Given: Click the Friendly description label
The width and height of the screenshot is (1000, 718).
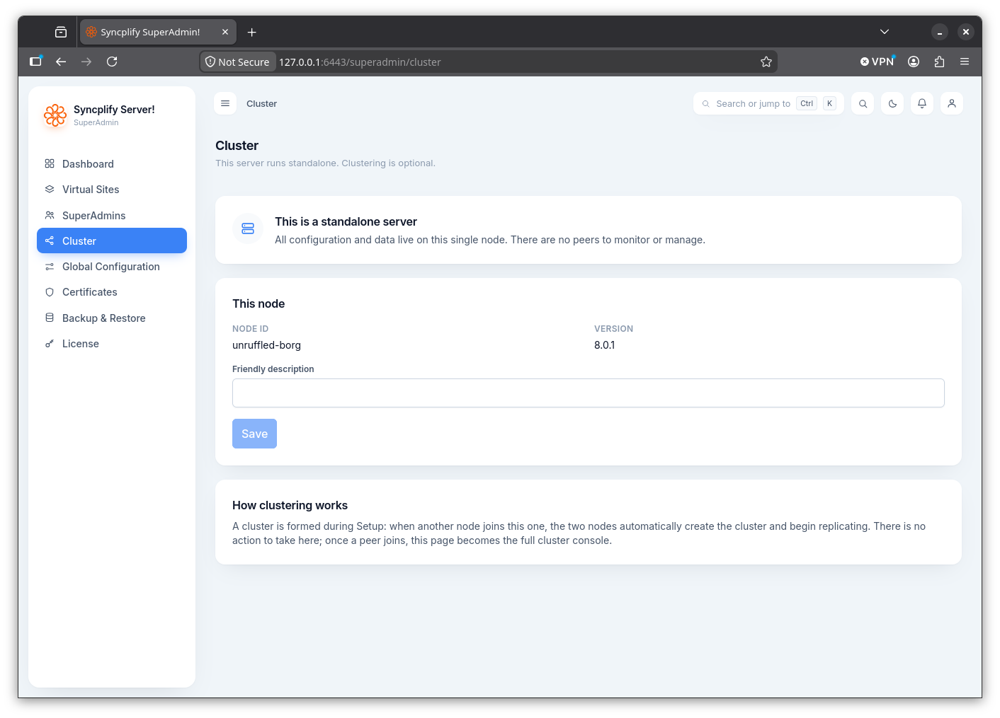Looking at the screenshot, I should (273, 369).
